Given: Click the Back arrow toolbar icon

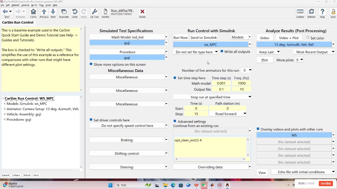Looking at the screenshot, I should (x=5, y=12).
